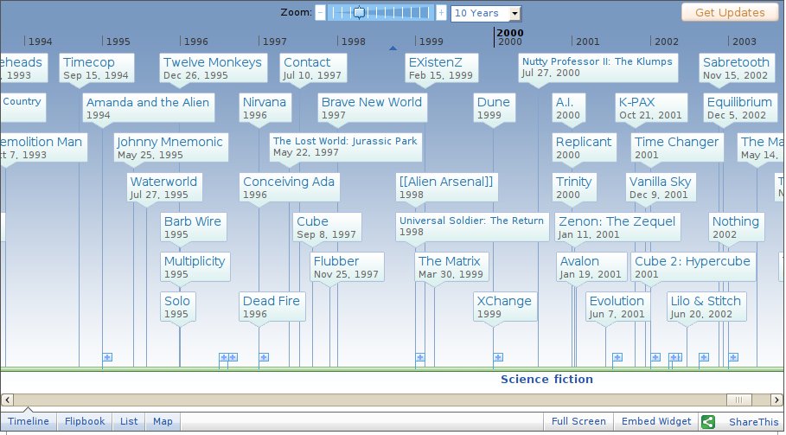Open Universal Soldier: The Return event
The height and width of the screenshot is (435, 786).
472,227
